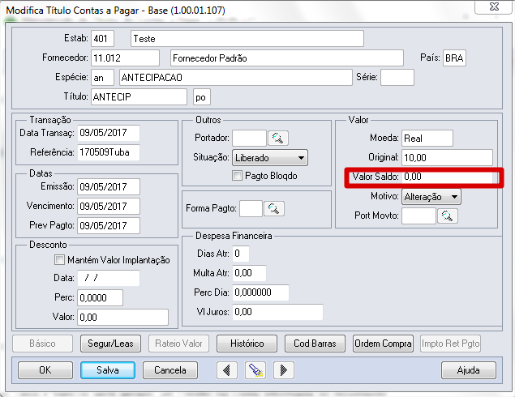
Task: Click the OK button
Action: click(x=45, y=370)
